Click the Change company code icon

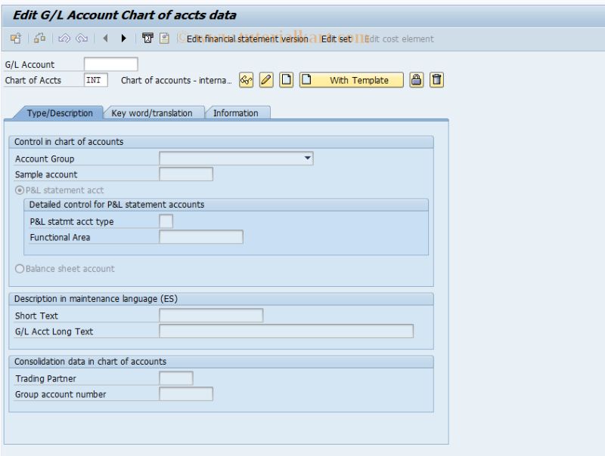(39, 39)
